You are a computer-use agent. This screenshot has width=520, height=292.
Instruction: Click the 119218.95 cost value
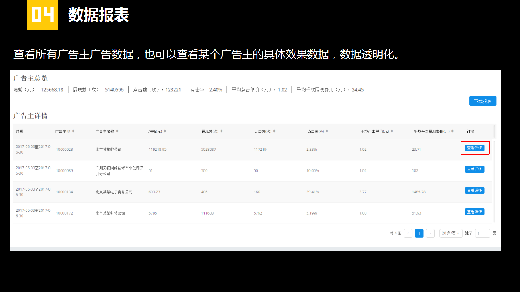tap(158, 149)
